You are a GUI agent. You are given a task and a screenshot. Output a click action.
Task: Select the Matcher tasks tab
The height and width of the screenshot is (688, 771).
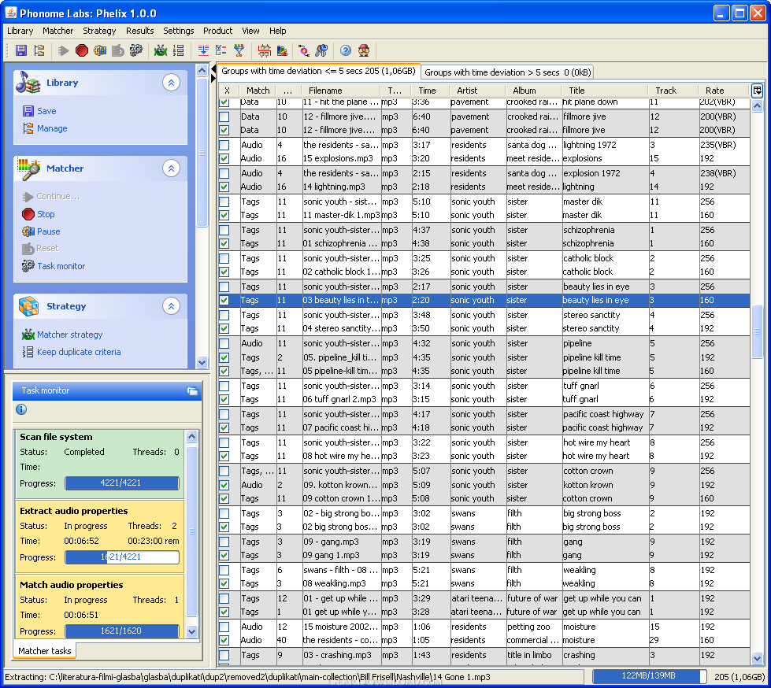45,651
